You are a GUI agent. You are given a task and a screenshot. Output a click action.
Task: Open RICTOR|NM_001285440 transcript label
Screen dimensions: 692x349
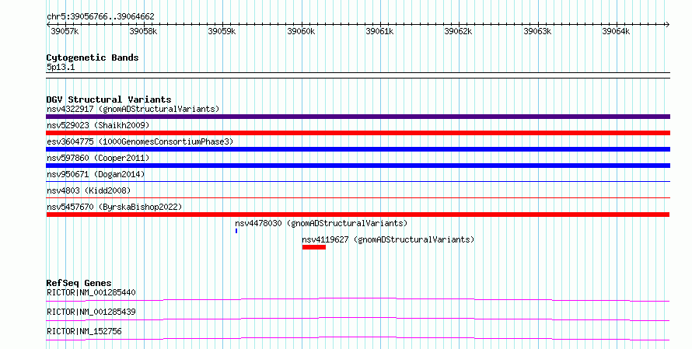coord(91,292)
